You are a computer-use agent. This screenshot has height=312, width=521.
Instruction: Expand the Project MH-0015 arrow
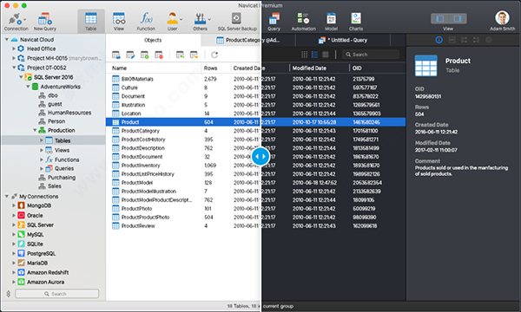coord(14,58)
